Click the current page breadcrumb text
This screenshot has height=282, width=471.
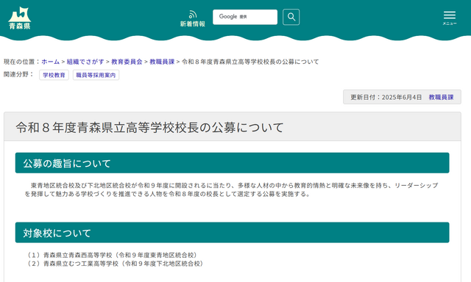(x=250, y=62)
